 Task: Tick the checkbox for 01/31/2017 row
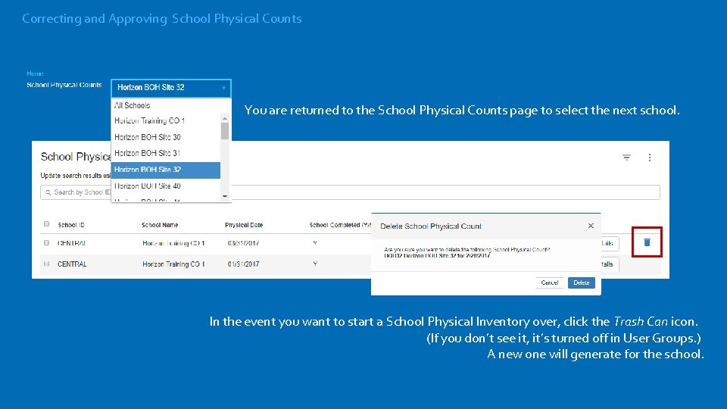click(x=46, y=264)
